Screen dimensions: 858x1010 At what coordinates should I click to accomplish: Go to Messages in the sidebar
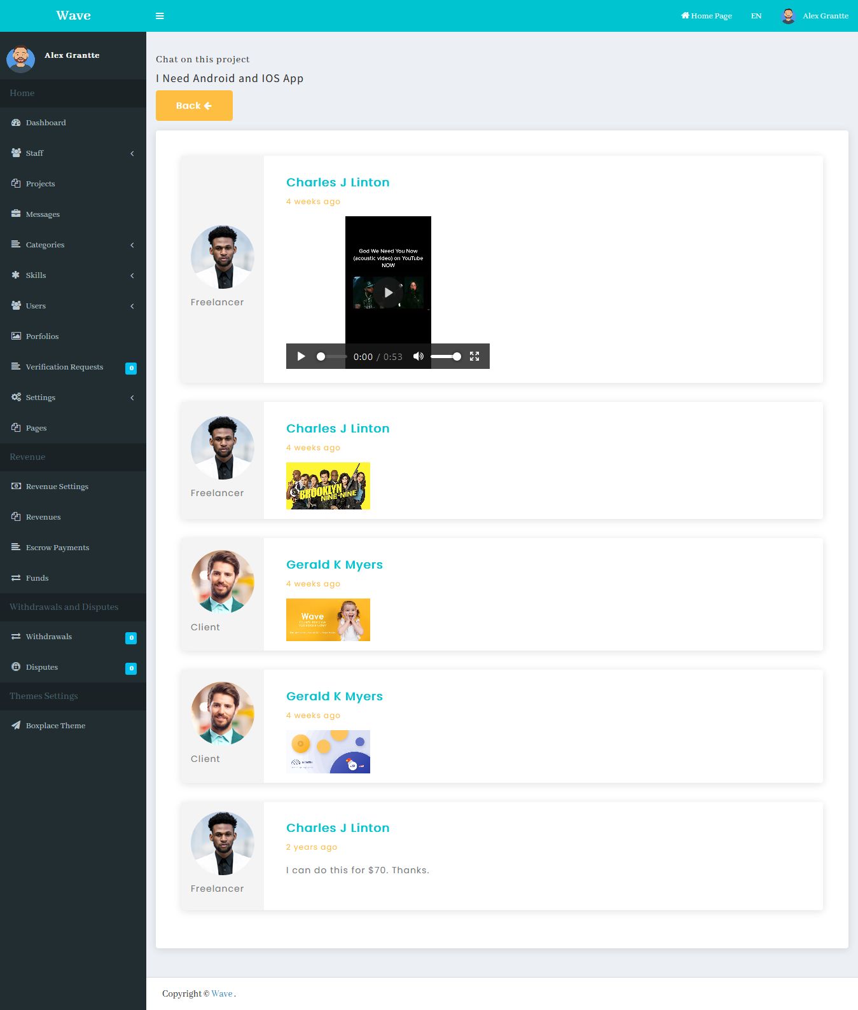pyautogui.click(x=73, y=214)
